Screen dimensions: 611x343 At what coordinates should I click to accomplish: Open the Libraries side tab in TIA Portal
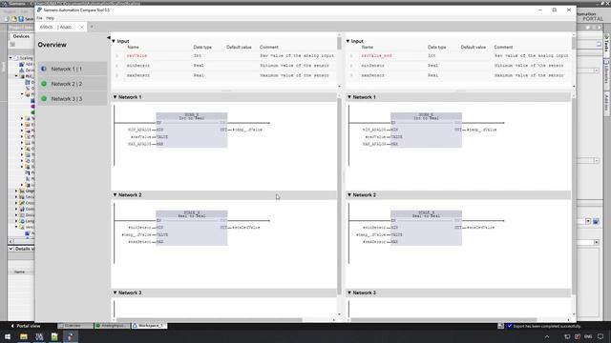pyautogui.click(x=607, y=73)
